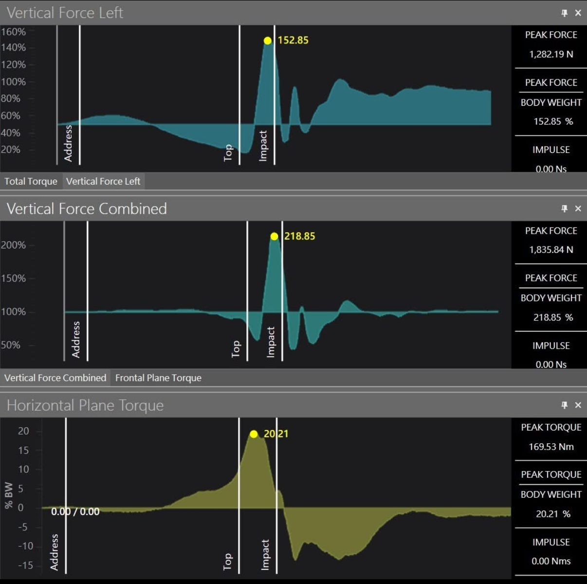
Task: Pin the Vertical Force Left panel
Action: coord(565,13)
